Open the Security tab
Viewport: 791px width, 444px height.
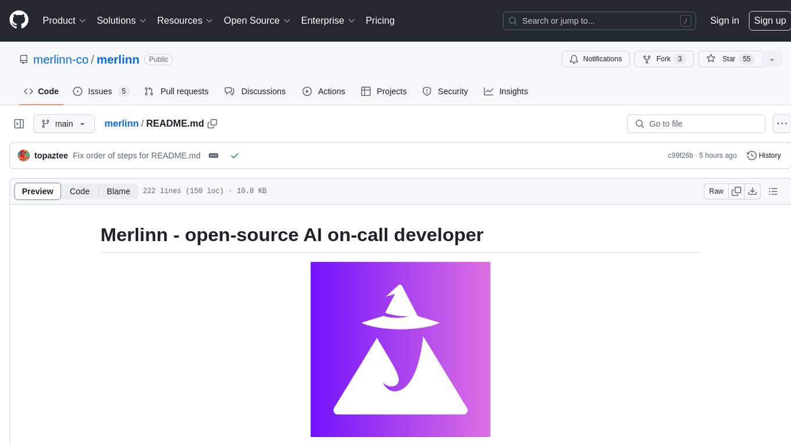445,91
